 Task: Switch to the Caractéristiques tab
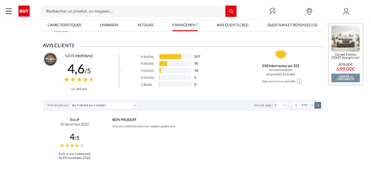pos(64,25)
